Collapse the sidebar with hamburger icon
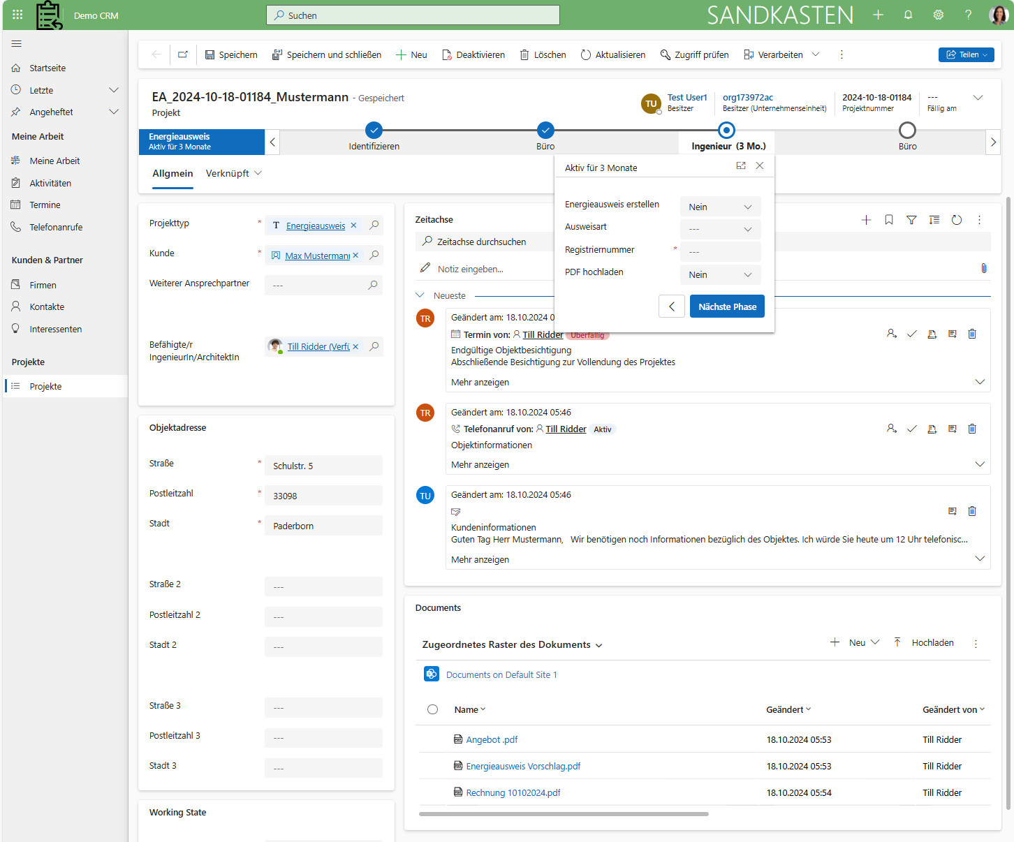The image size is (1014, 842). (17, 43)
